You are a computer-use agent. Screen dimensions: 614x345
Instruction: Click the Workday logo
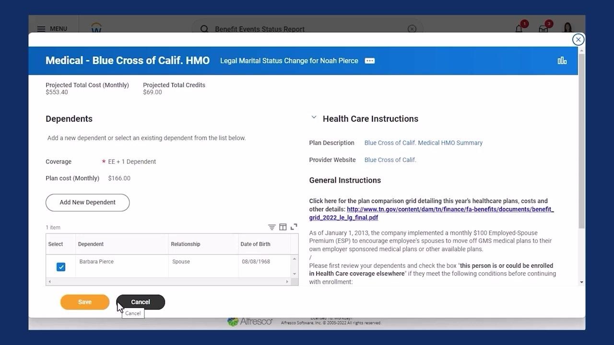(96, 28)
